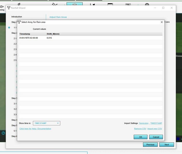This screenshot has width=182, height=154.
Task: Click the highlighted layers icon in top toolbar
Action: point(74,4)
